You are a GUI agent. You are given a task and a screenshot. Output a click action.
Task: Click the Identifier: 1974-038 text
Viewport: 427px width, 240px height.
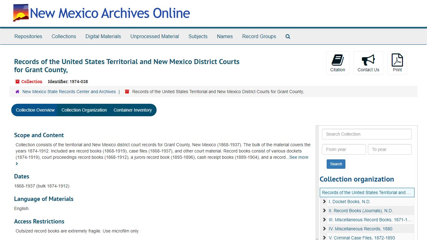(x=68, y=82)
